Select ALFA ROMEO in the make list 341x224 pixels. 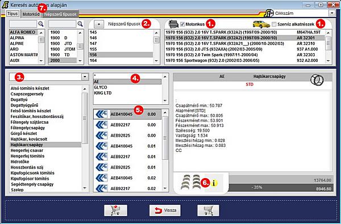(24, 32)
